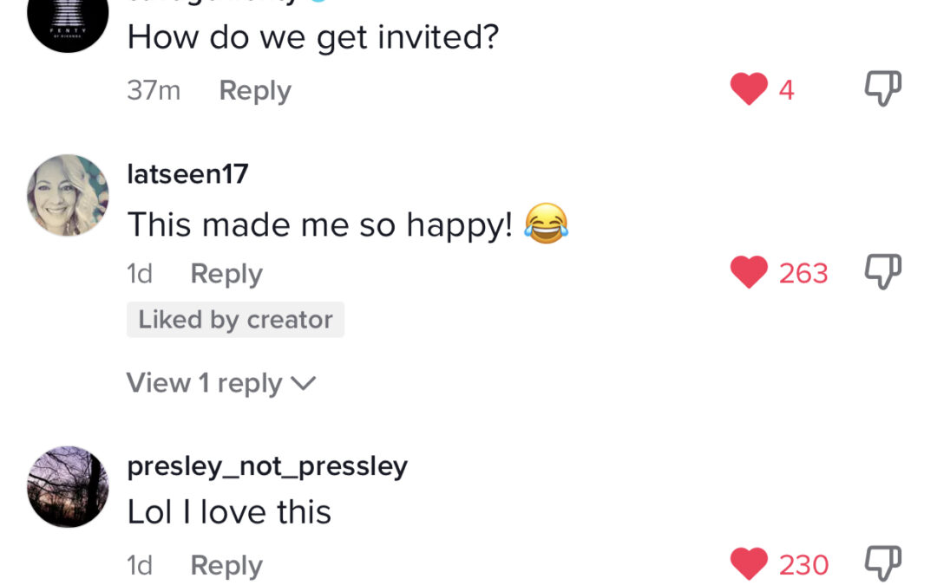Screen dimensions: 937x585
Task: Click the chevron next to View 1 reply
Action: tap(303, 383)
